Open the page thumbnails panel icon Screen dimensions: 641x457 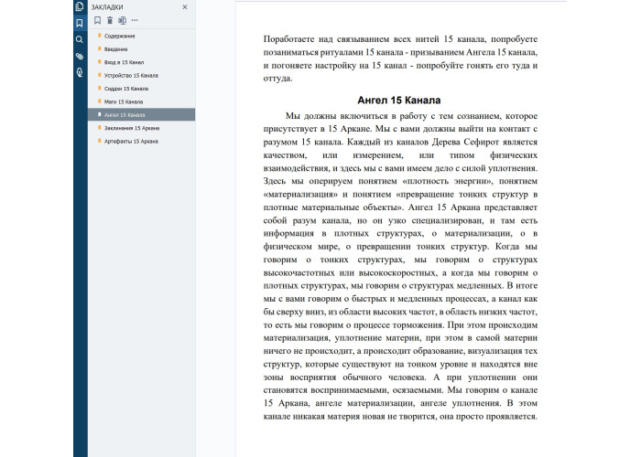click(x=80, y=7)
